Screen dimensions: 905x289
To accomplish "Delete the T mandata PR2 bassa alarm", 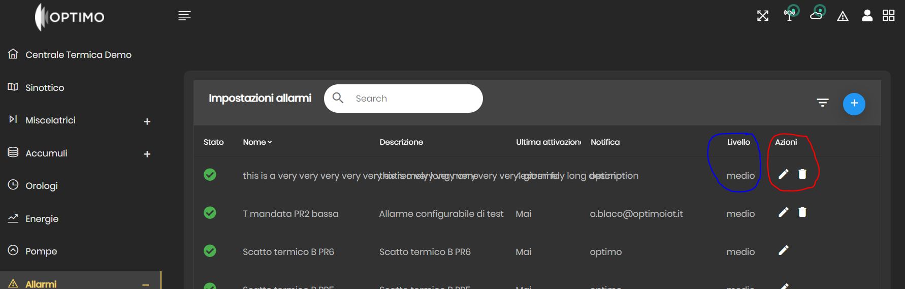I will pos(802,212).
